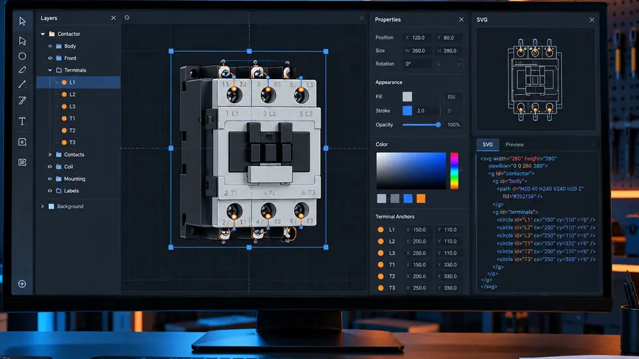This screenshot has height=359, width=639.
Task: Switch to the SVG code tab
Action: pos(487,144)
